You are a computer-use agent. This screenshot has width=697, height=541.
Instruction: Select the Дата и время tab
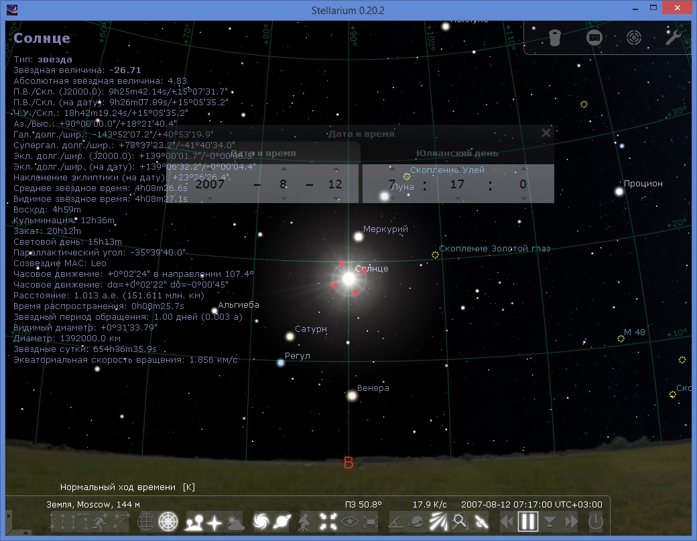[x=263, y=153]
